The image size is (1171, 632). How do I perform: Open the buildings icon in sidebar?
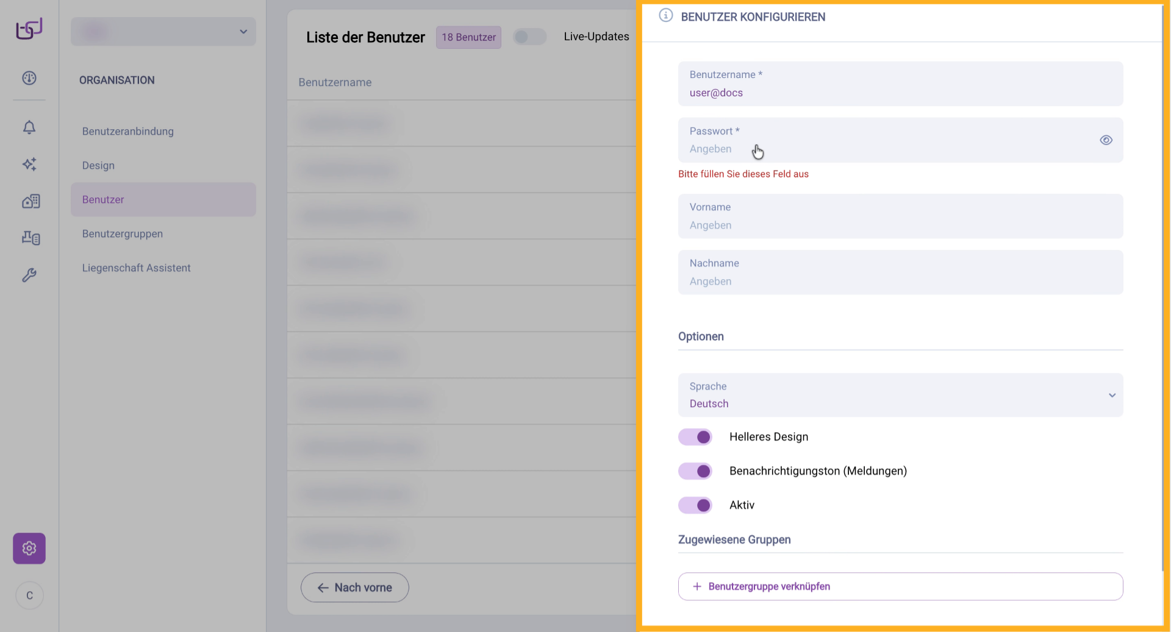[30, 201]
